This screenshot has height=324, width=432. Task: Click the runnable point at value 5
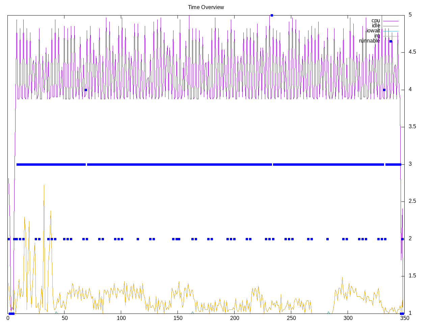coord(272,15)
